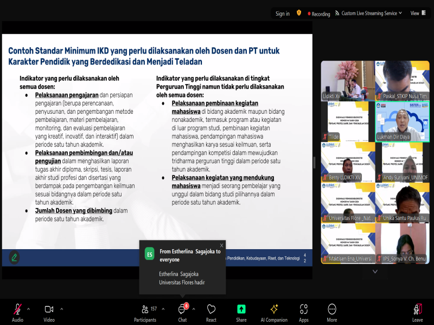
Task: Select Lukman Dir Daya speaker tile
Action: [402, 121]
